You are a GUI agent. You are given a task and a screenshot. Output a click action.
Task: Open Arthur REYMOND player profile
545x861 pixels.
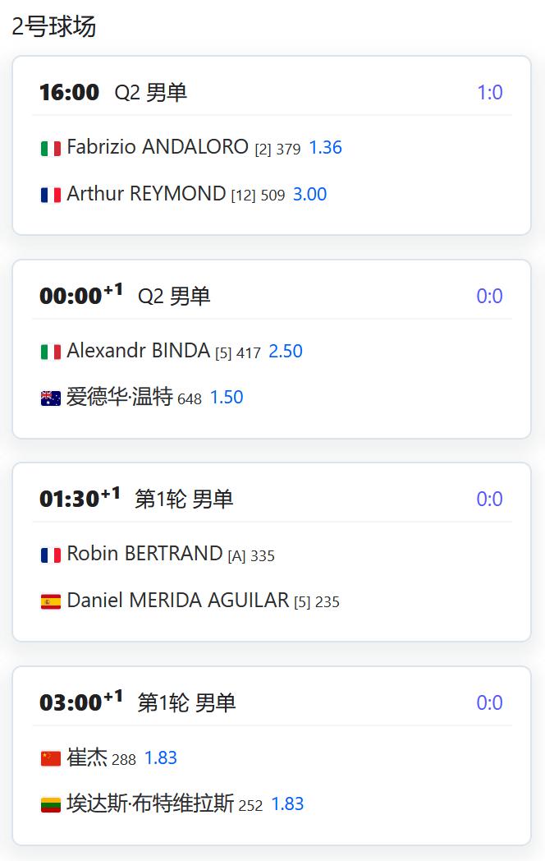tap(146, 193)
